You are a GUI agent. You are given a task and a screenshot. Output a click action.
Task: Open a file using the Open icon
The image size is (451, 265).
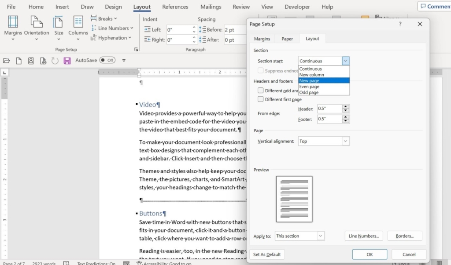6,61
